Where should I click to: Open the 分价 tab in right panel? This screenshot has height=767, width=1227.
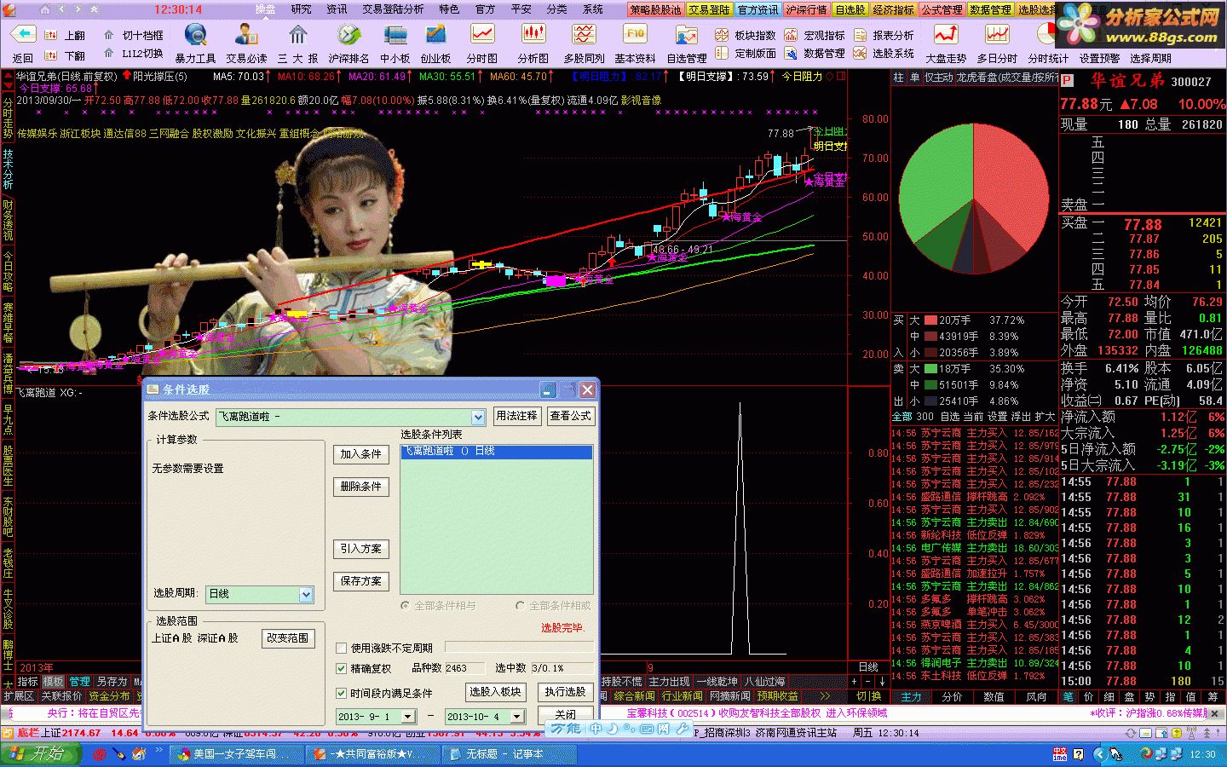tap(952, 696)
